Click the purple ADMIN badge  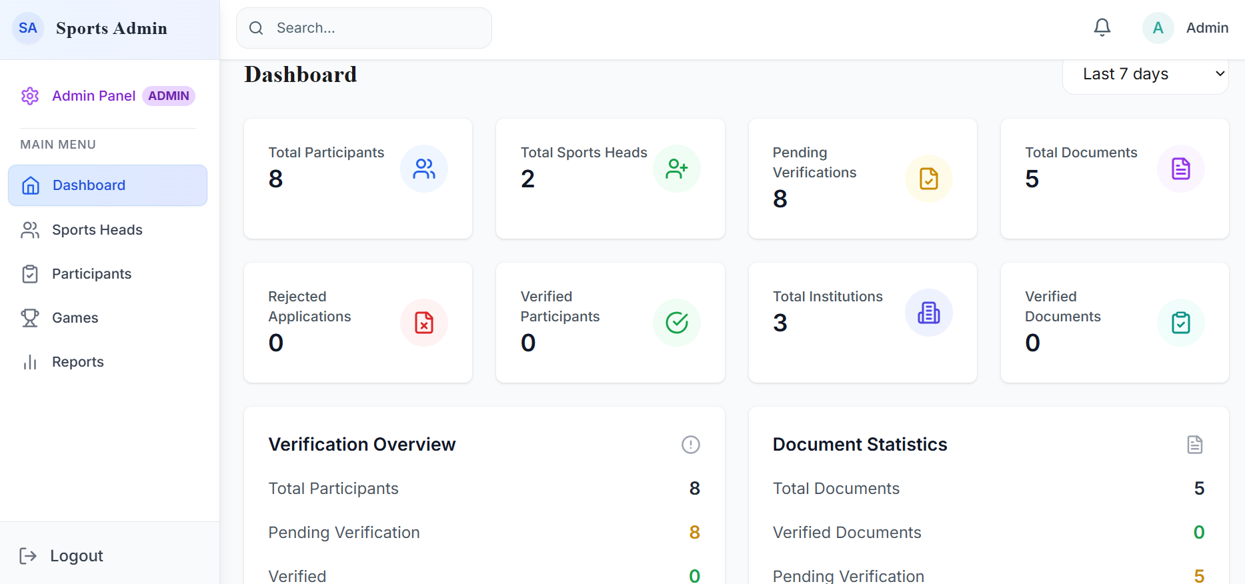click(169, 96)
